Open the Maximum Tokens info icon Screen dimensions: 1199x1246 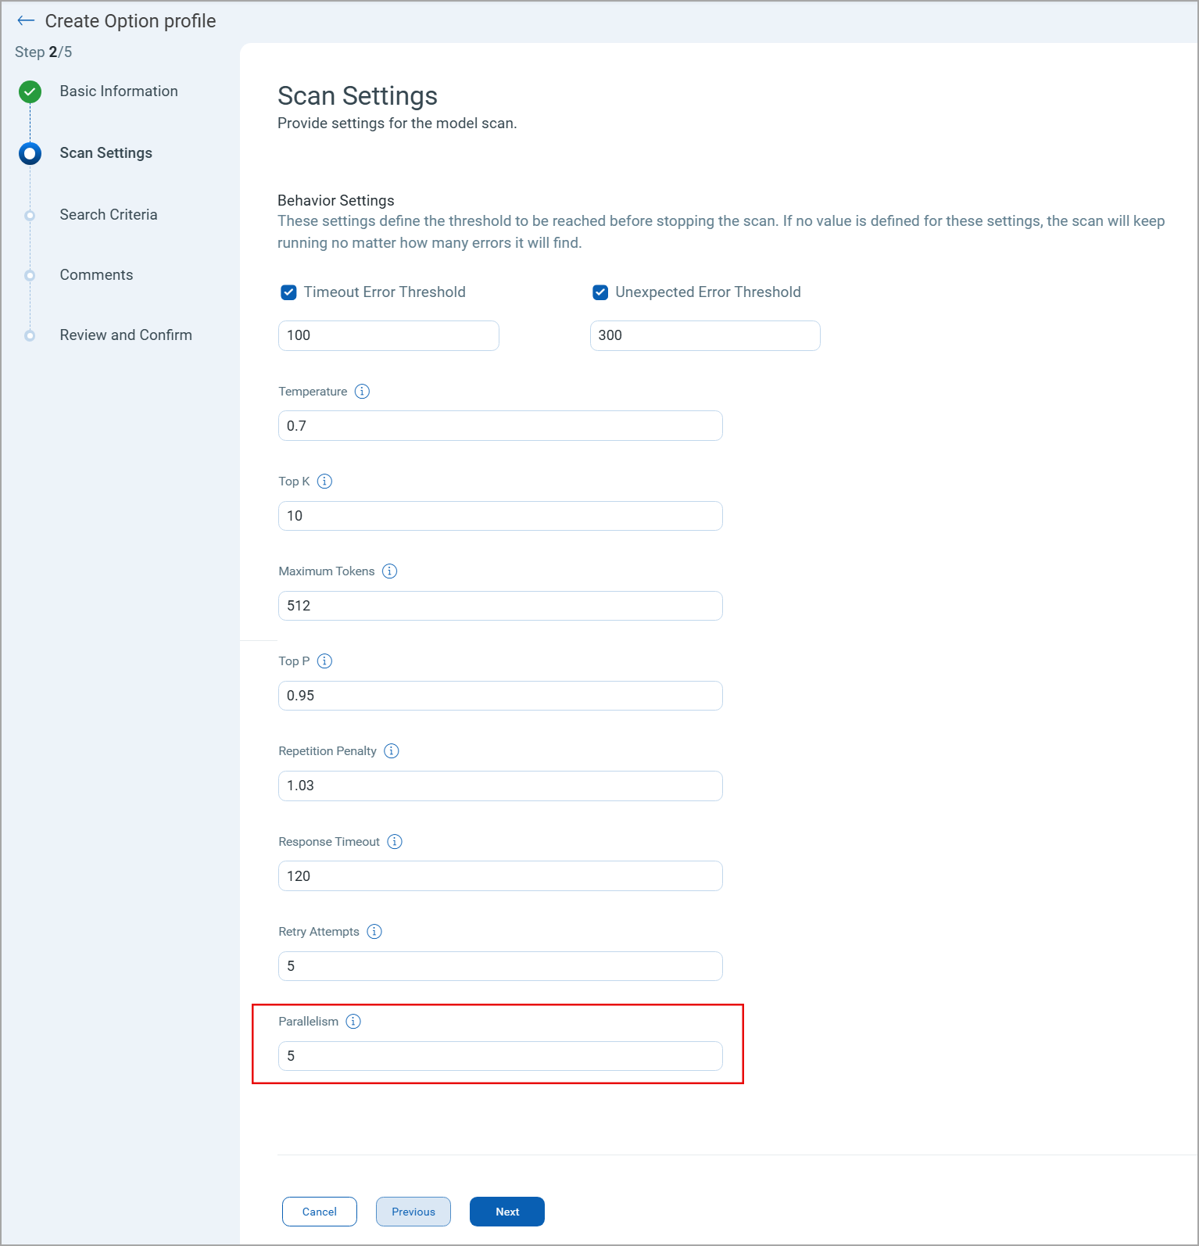tap(389, 571)
